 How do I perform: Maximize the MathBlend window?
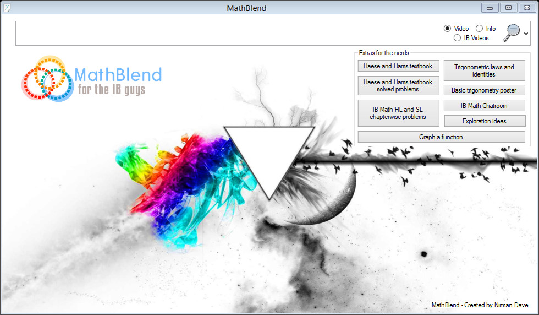508,8
